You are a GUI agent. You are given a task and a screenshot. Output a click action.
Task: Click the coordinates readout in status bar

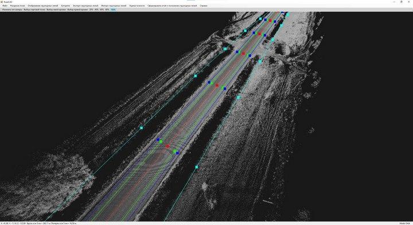(39, 223)
